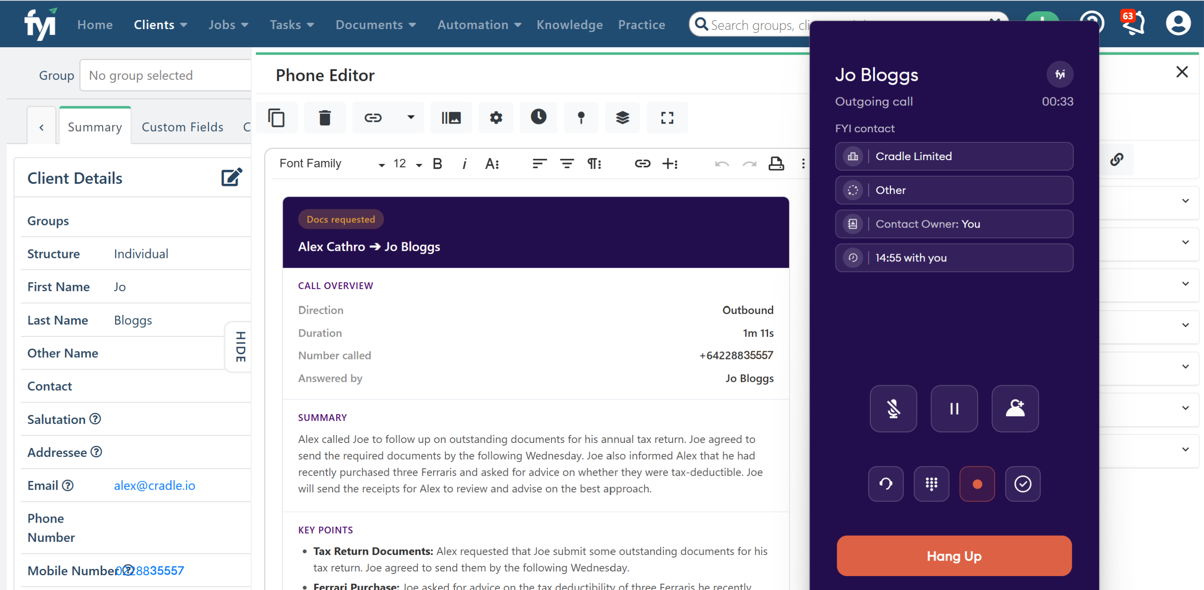Image resolution: width=1204 pixels, height=590 pixels.
Task: Toggle bold formatting
Action: click(x=437, y=164)
